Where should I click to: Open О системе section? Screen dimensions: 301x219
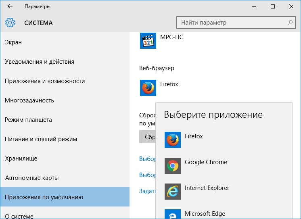point(65,213)
